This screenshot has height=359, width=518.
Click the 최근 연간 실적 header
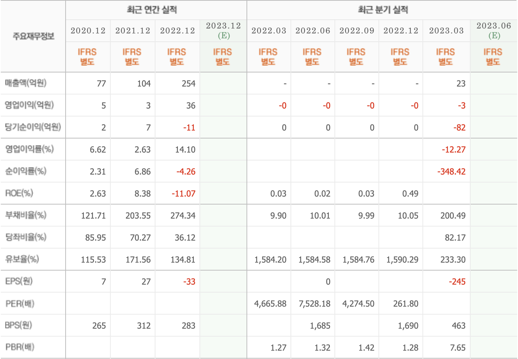point(152,10)
